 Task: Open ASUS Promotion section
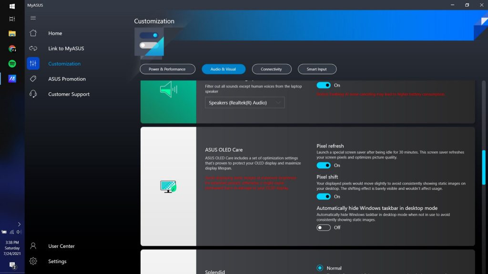pyautogui.click(x=67, y=79)
